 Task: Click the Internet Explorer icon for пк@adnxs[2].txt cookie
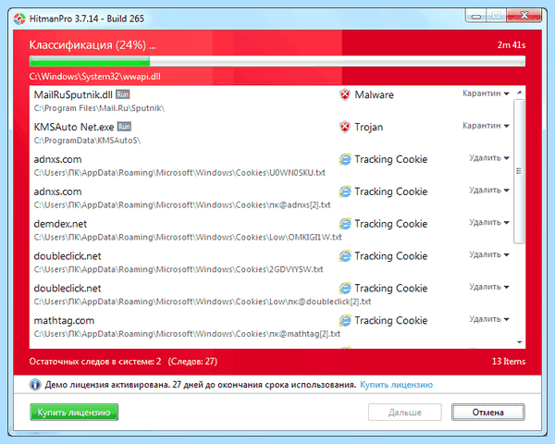click(x=345, y=191)
